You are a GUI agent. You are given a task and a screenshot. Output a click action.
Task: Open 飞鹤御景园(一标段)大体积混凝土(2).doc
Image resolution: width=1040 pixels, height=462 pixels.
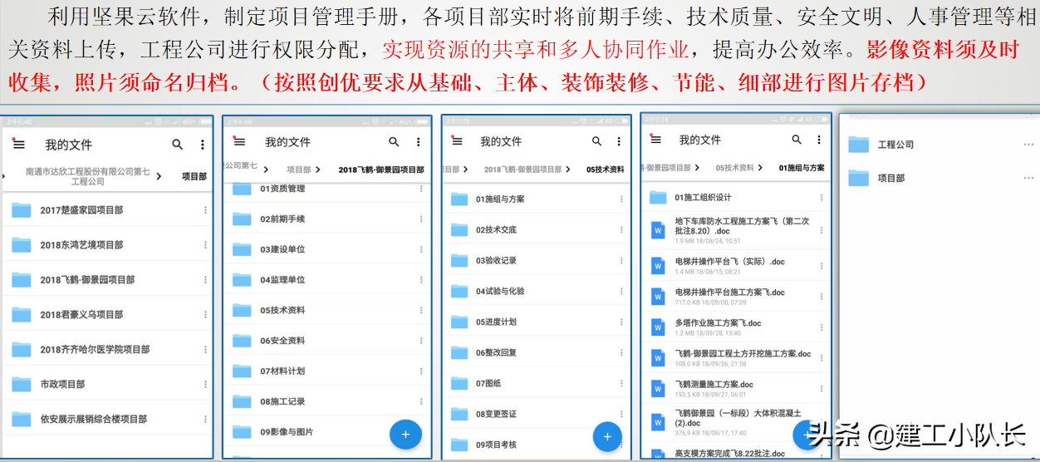736,421
